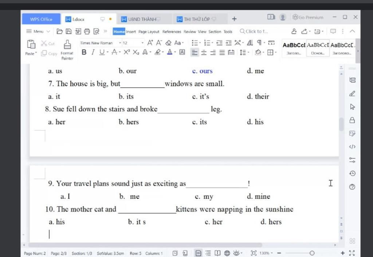Click the selection arrow in right sidebar

click(x=352, y=107)
